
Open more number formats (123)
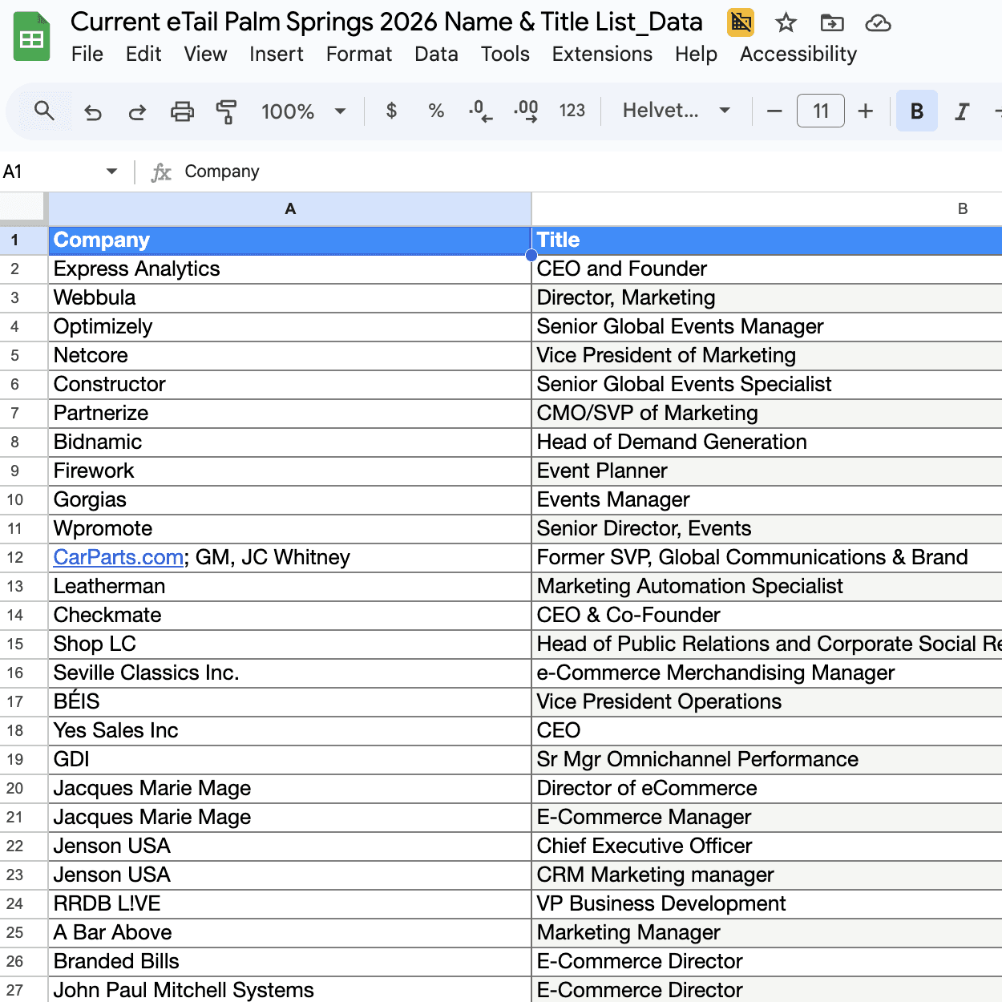572,111
